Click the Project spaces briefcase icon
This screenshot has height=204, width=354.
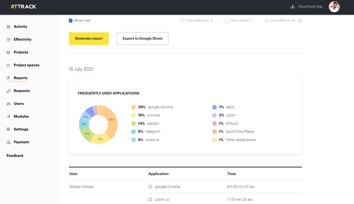click(x=8, y=65)
